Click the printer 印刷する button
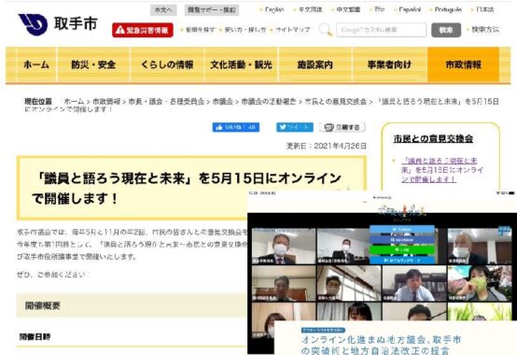The height and width of the screenshot is (355, 517). (342, 127)
